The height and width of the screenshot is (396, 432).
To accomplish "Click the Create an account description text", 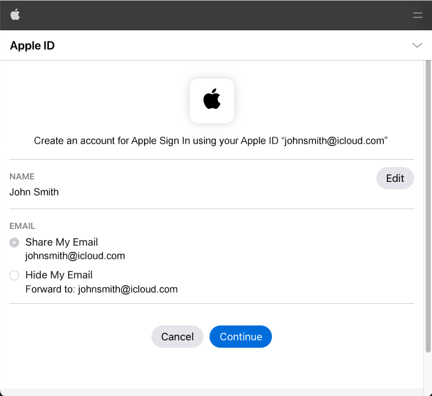I will 211,140.
